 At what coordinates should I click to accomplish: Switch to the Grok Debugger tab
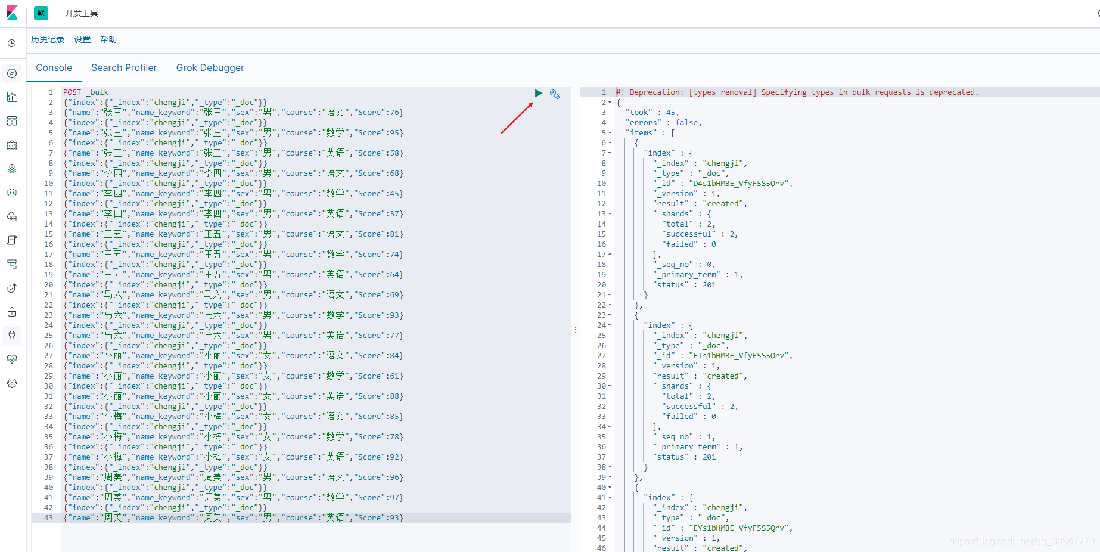tap(210, 68)
